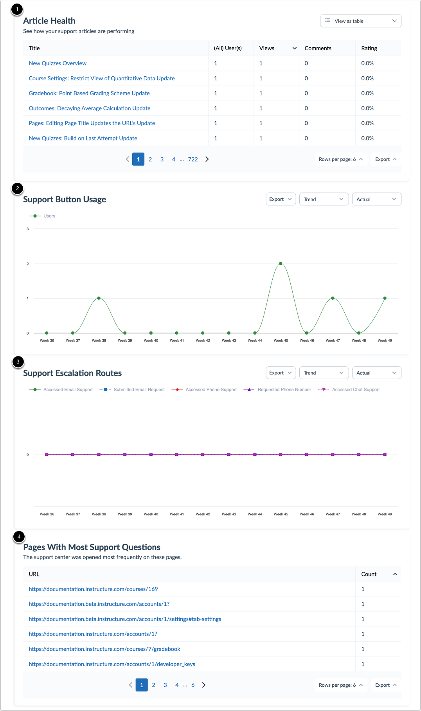This screenshot has height=711, width=421.
Task: Sort Article Health table by Views arrow
Action: (x=295, y=48)
